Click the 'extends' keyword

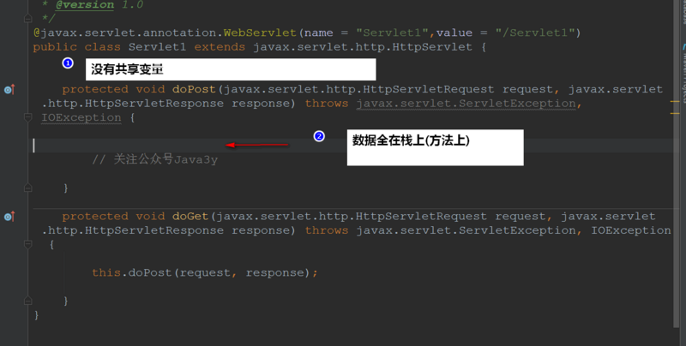pyautogui.click(x=220, y=47)
